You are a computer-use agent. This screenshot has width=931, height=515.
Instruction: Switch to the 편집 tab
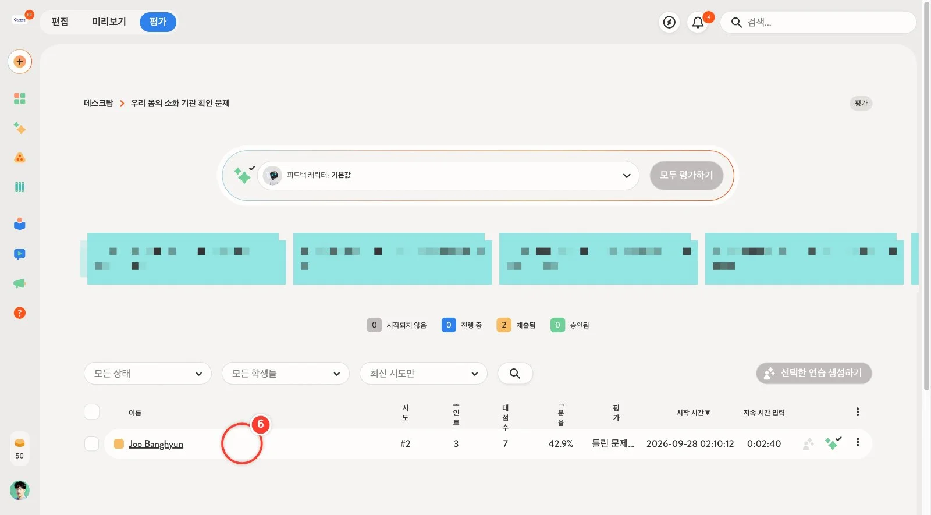pyautogui.click(x=60, y=22)
